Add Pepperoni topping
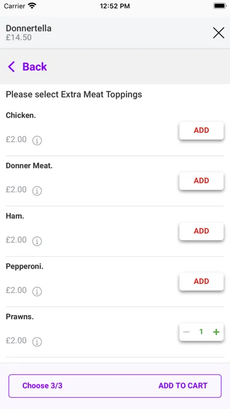Image resolution: width=230 pixels, height=409 pixels. [x=201, y=281]
